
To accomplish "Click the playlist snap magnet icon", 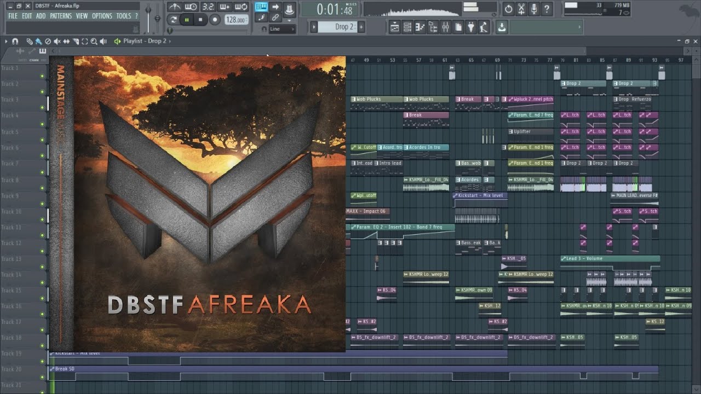I will tap(15, 42).
